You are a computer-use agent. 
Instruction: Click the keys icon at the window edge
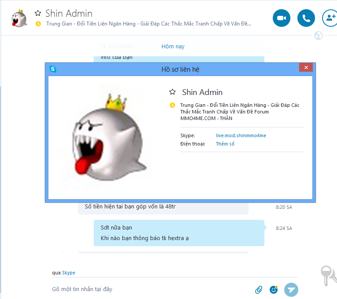coord(329,276)
